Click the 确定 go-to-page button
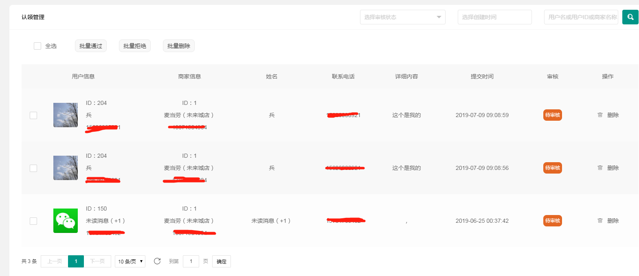The height and width of the screenshot is (276, 639). pyautogui.click(x=222, y=261)
